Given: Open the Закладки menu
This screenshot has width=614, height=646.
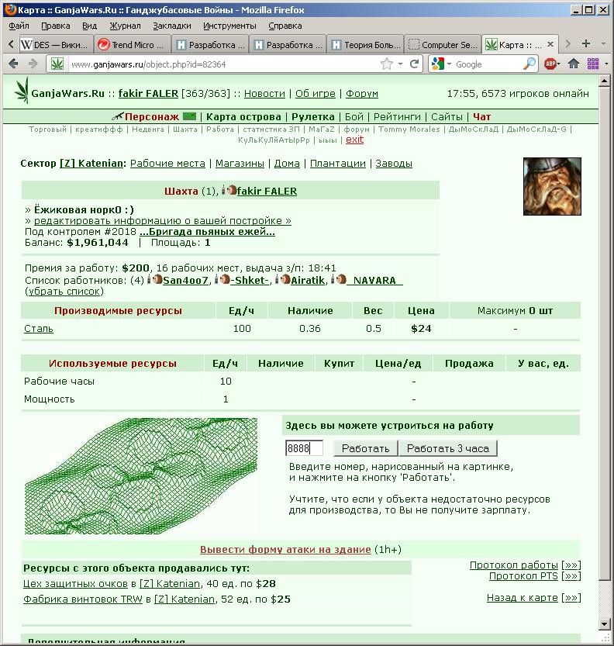Looking at the screenshot, I should click(172, 26).
